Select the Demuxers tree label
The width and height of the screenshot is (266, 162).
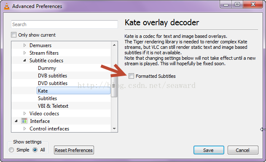40,45
